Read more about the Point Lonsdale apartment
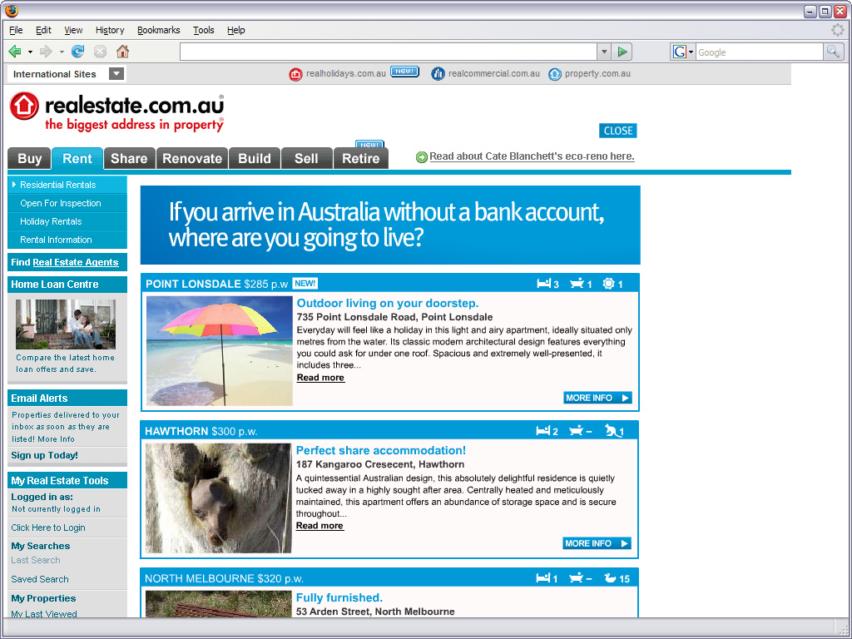The height and width of the screenshot is (639, 852). (320, 378)
